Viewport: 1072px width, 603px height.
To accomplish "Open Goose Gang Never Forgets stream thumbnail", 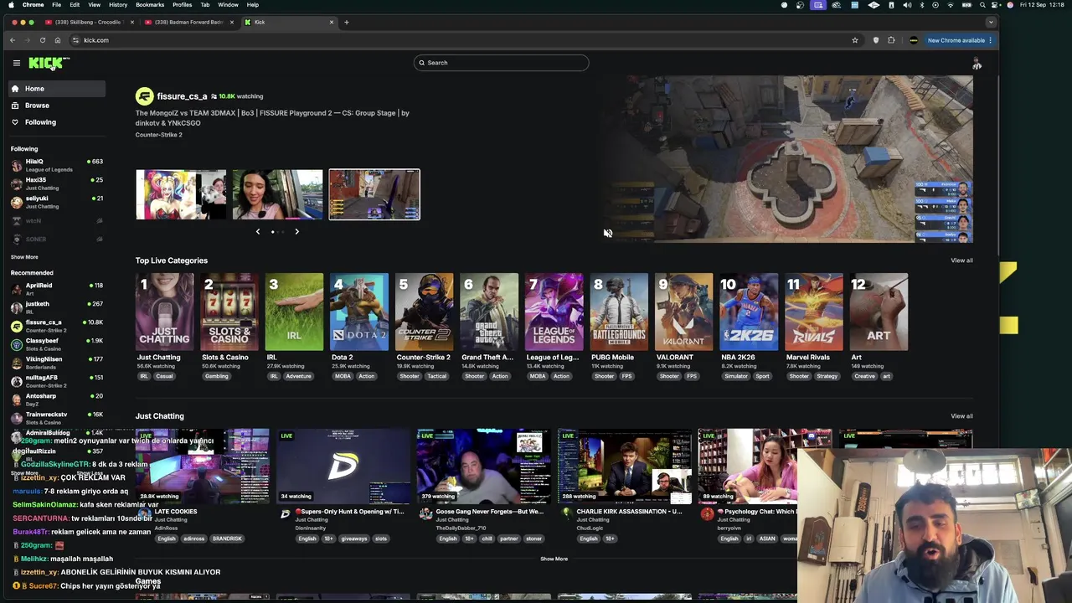I will pyautogui.click(x=483, y=466).
